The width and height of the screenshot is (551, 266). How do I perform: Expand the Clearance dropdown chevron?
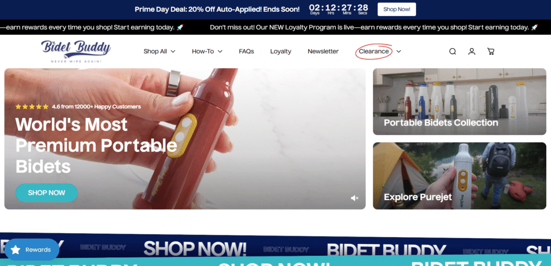[x=399, y=51]
